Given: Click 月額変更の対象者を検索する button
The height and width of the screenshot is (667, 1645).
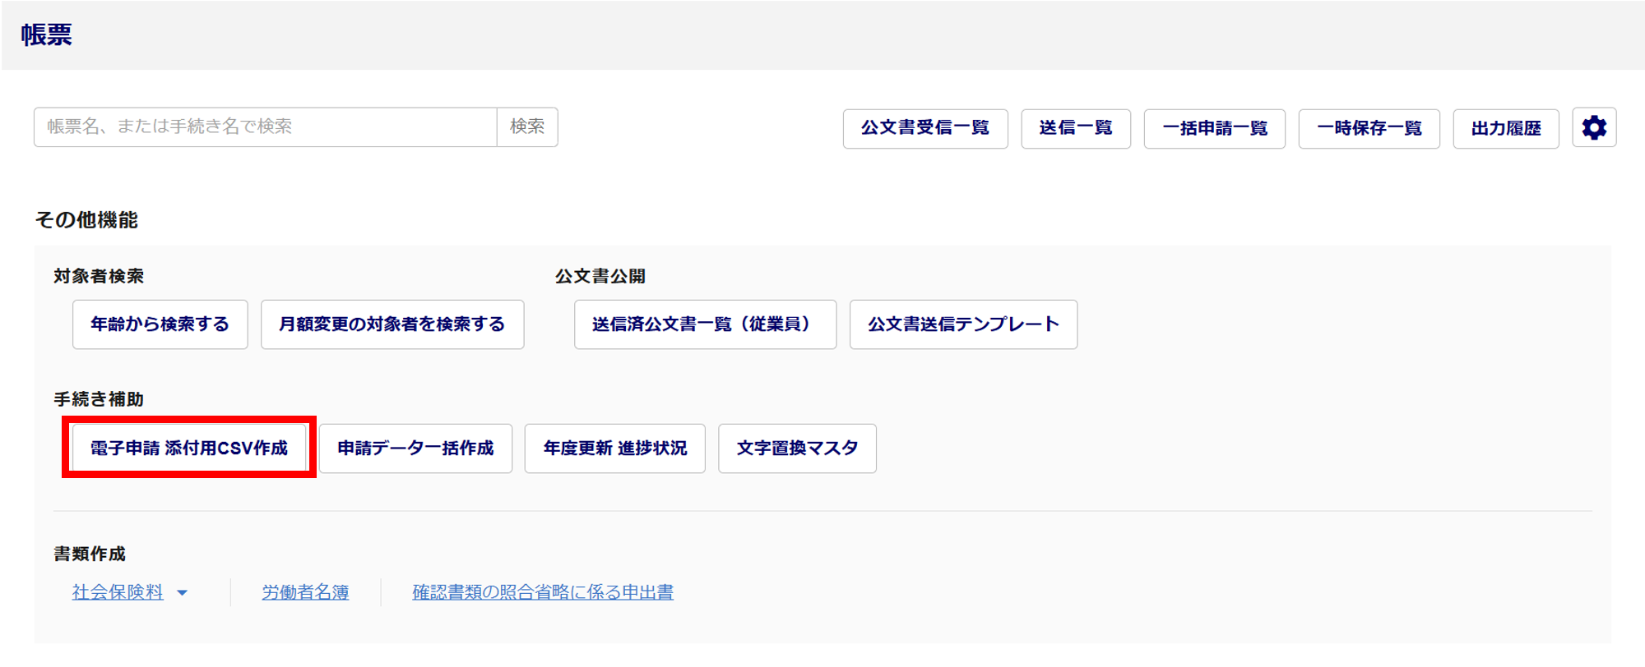Looking at the screenshot, I should click(392, 324).
